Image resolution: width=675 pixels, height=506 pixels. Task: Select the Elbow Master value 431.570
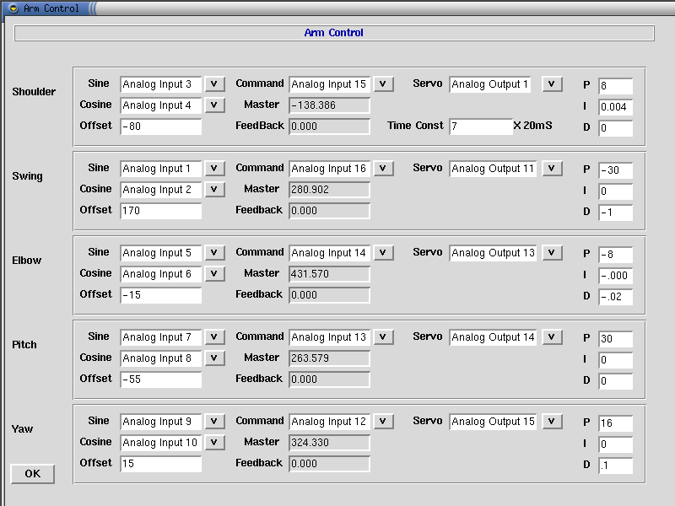coord(329,274)
